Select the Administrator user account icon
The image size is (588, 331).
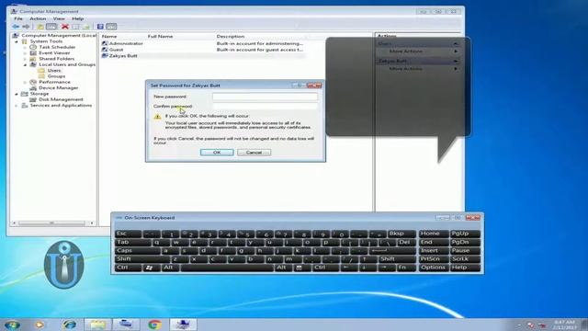105,43
